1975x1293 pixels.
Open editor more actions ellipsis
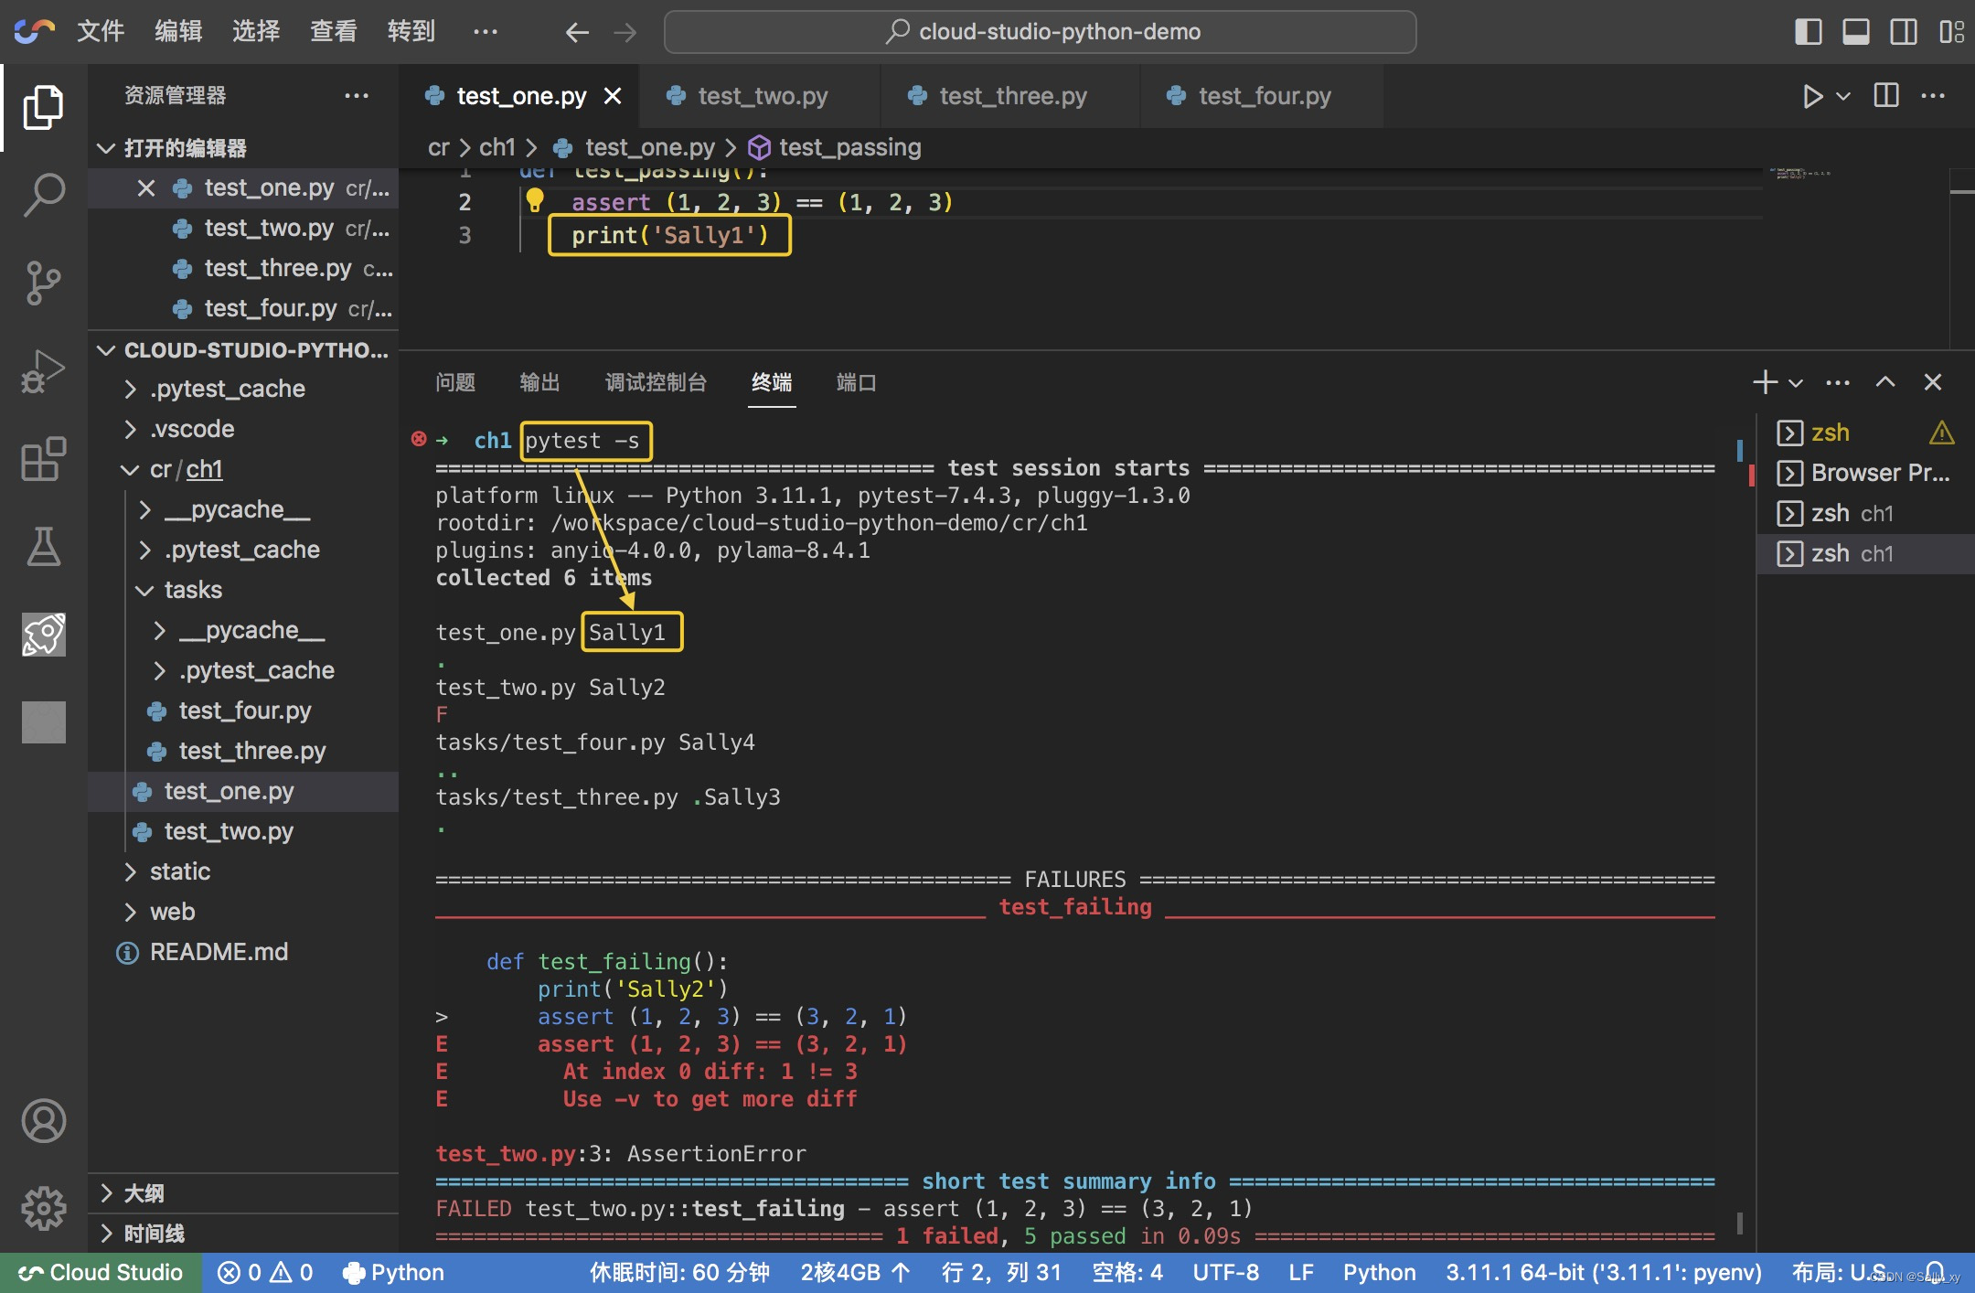pyautogui.click(x=1933, y=95)
